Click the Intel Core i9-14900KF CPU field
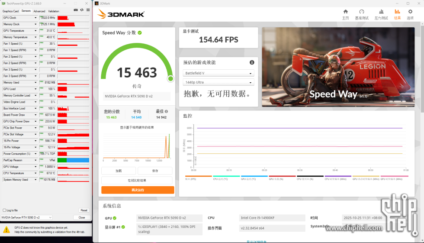This screenshot has height=243, width=424. [272, 218]
